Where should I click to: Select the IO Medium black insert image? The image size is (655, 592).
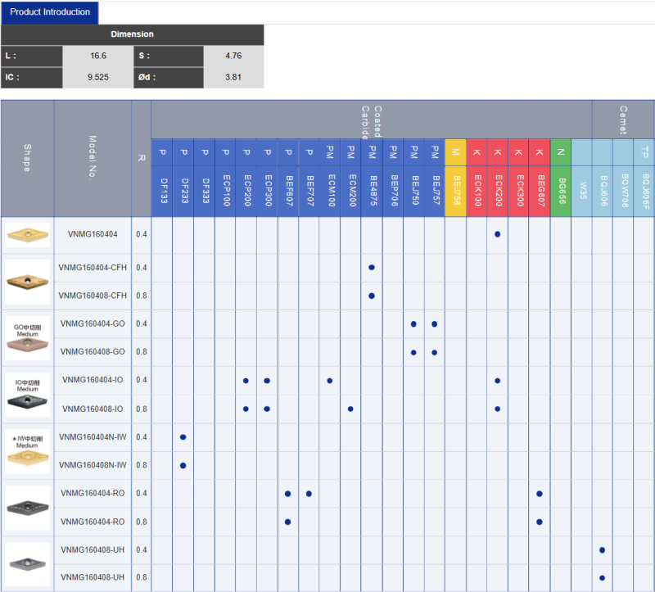point(28,395)
